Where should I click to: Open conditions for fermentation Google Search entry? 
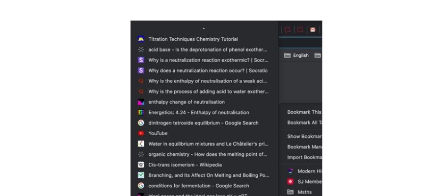coord(204,186)
